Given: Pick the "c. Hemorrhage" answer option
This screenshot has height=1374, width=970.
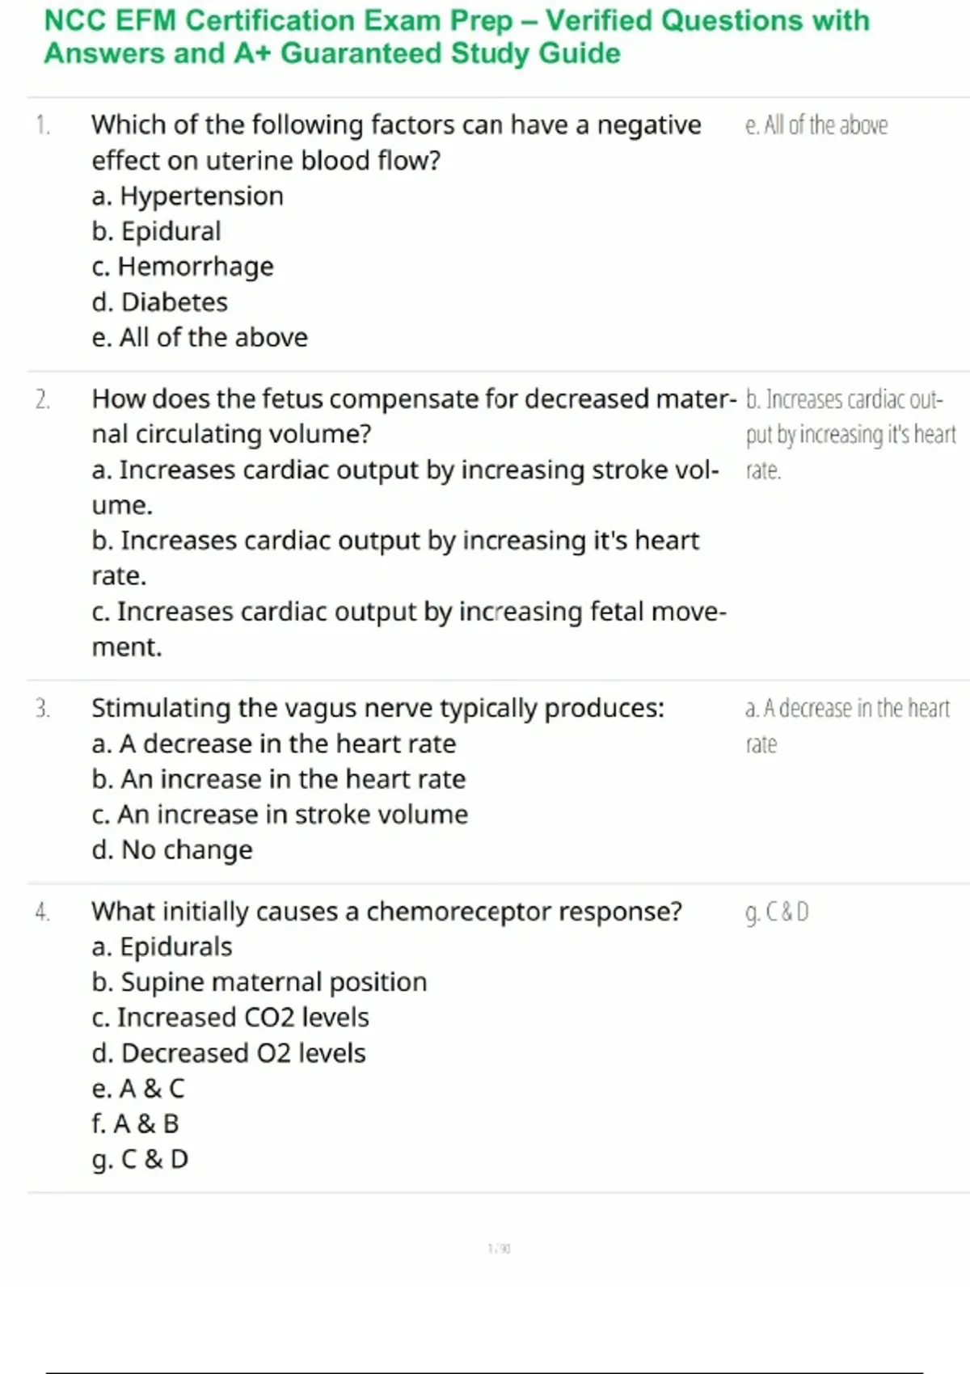Looking at the screenshot, I should [x=183, y=267].
